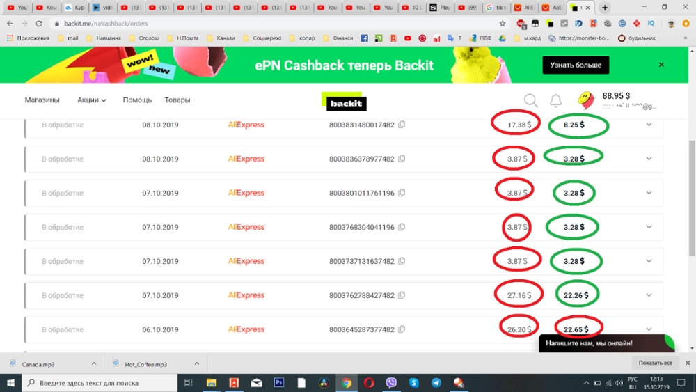Copy order number 8003831480017482

(x=402, y=125)
